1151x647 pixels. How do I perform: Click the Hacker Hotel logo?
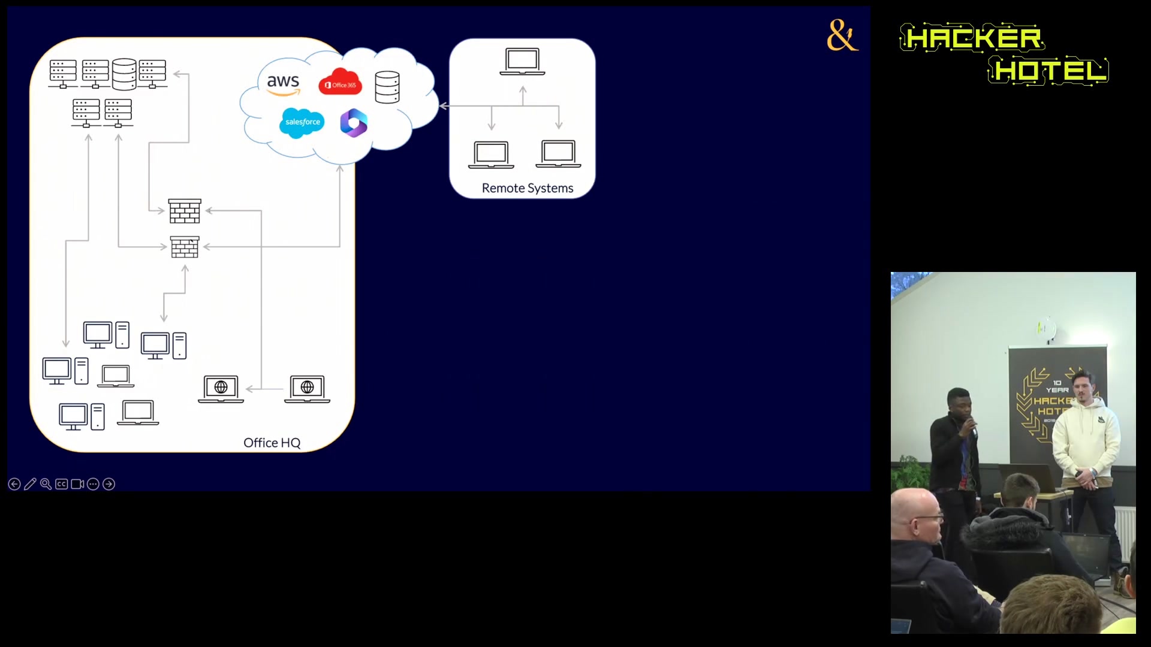pyautogui.click(x=1004, y=55)
